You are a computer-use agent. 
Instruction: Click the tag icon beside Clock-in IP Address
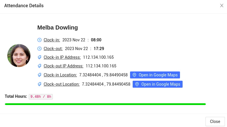click(39, 57)
